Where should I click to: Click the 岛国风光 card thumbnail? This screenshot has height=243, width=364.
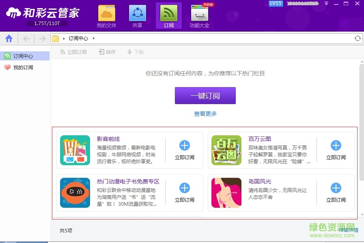click(x=226, y=193)
